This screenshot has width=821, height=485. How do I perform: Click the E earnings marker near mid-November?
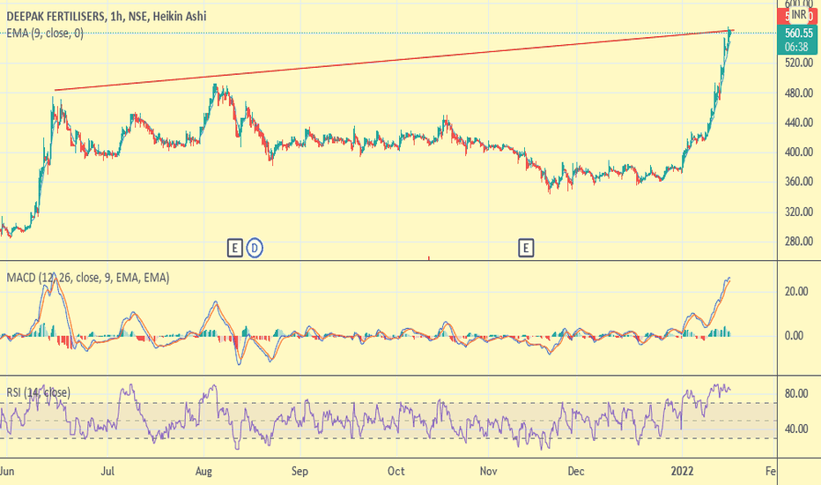tap(526, 248)
